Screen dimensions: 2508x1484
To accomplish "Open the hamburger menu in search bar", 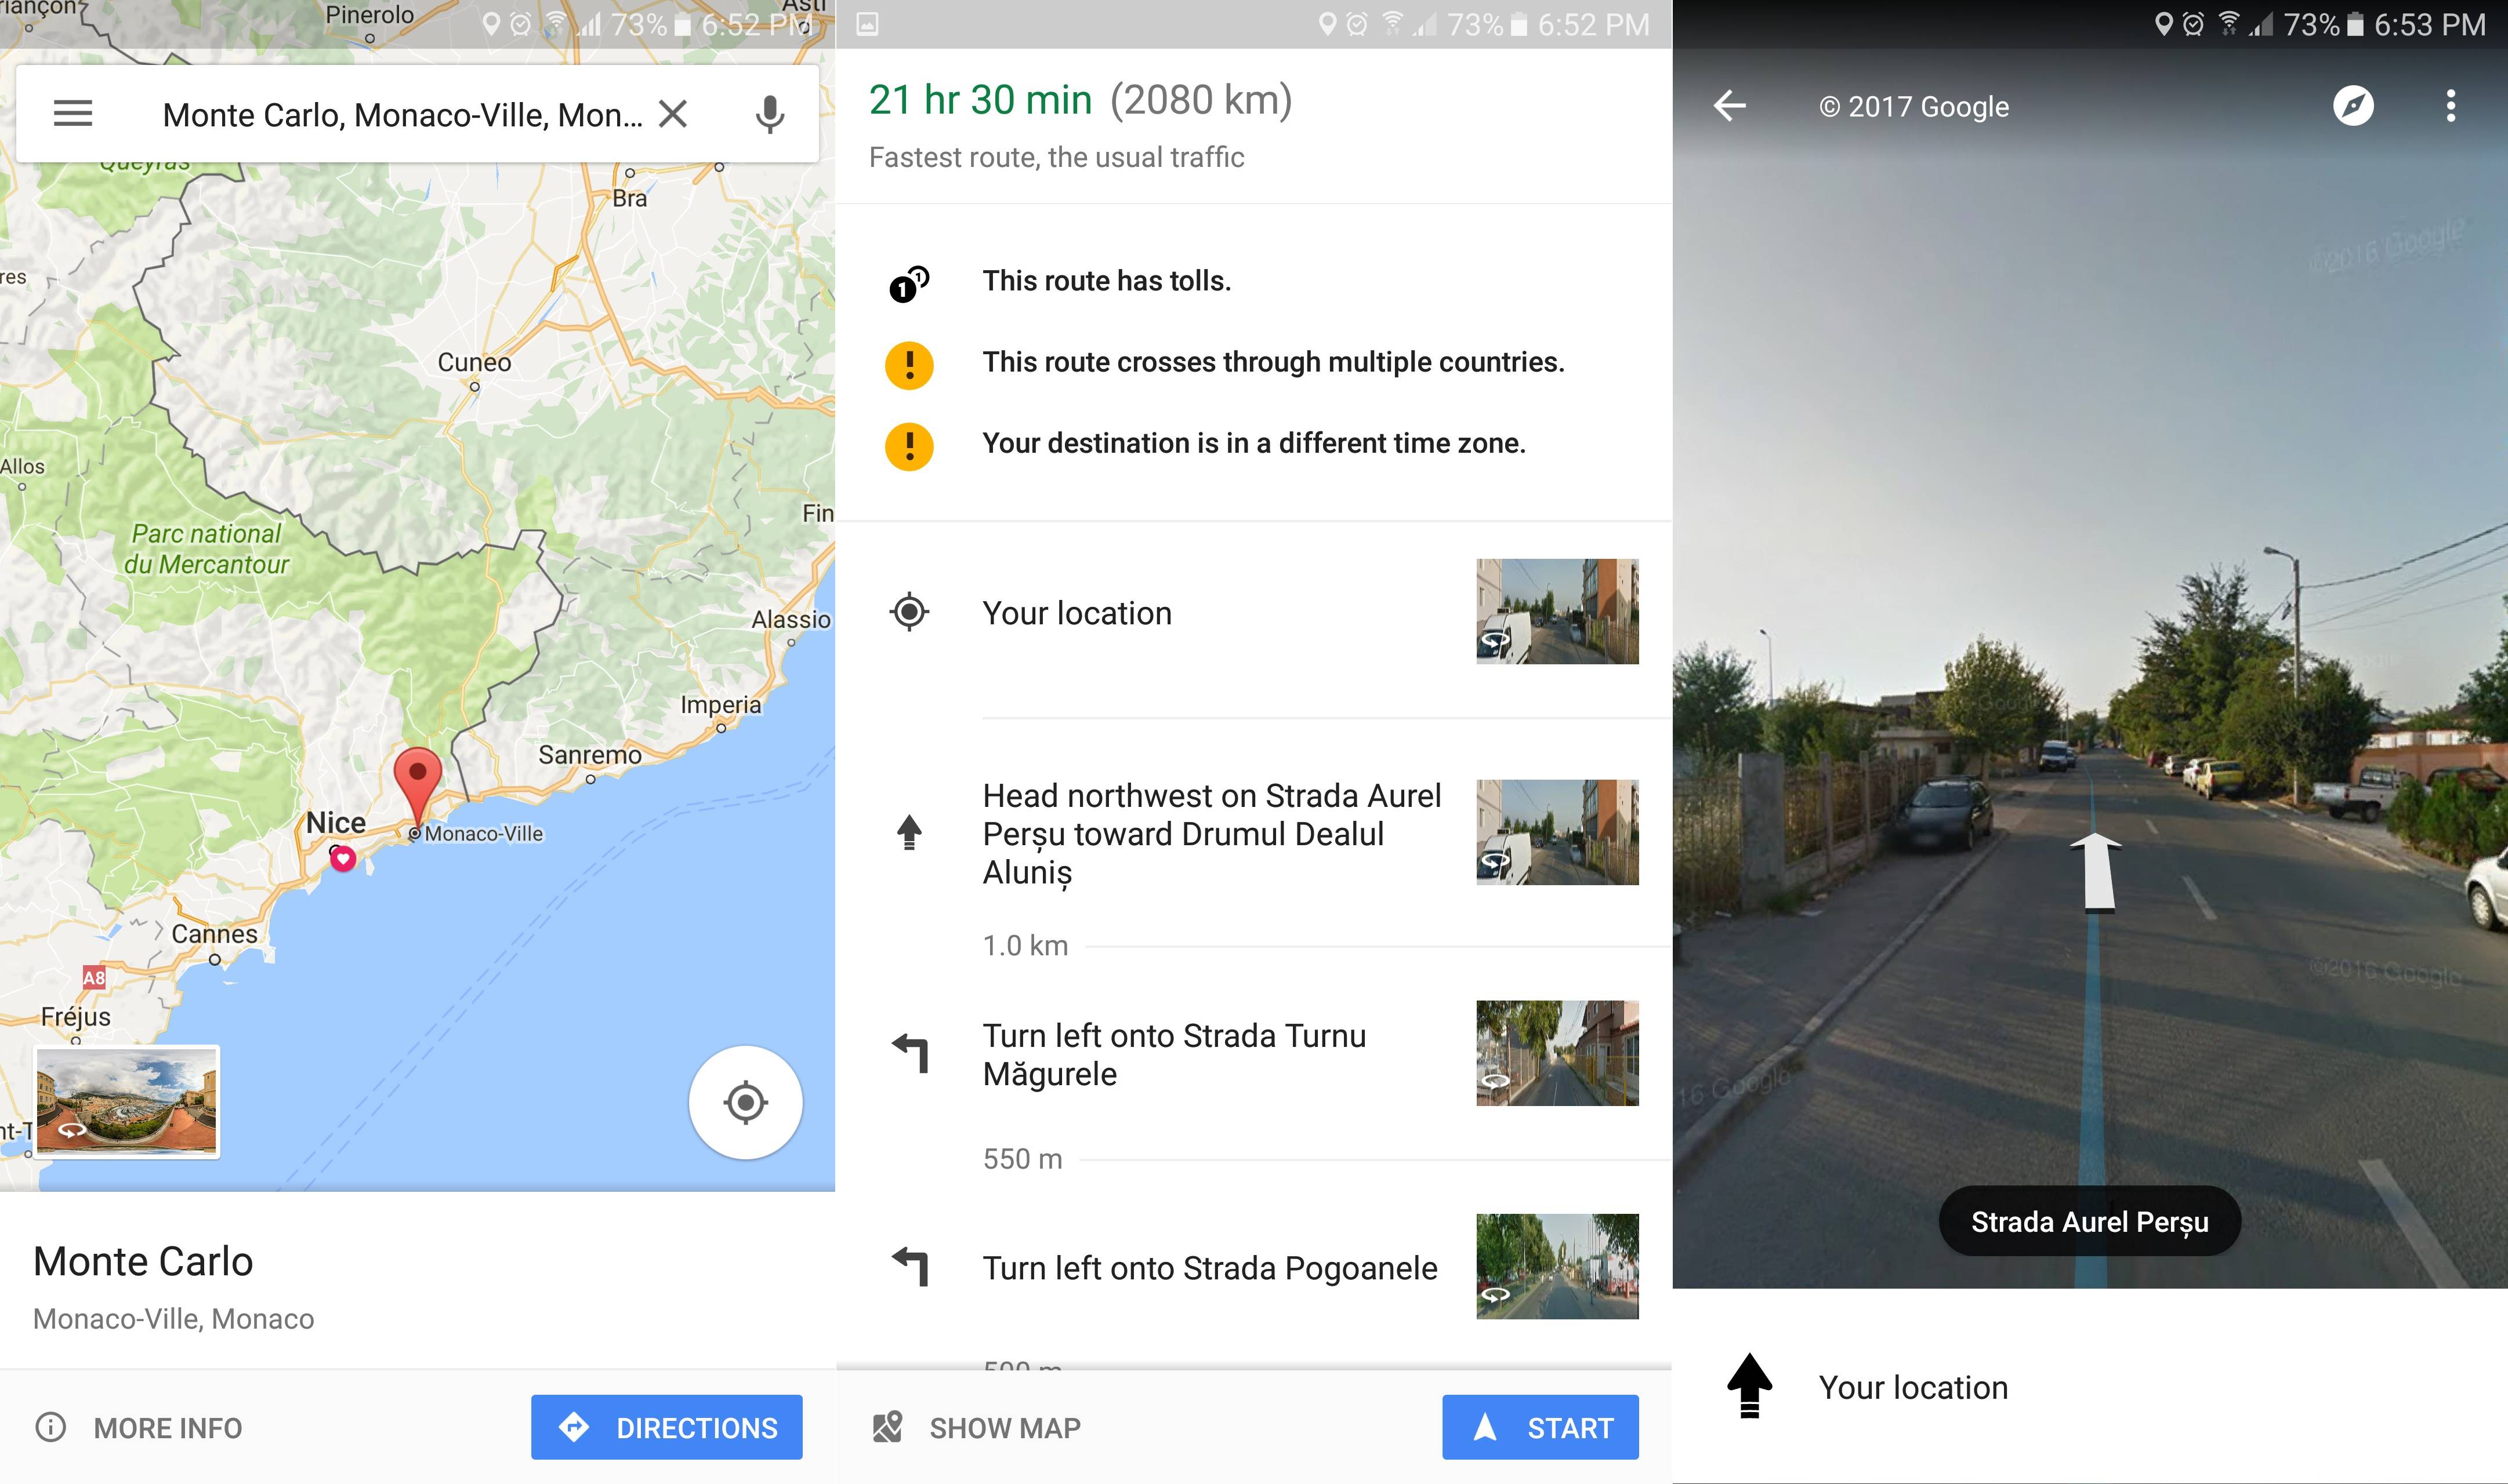I will click(x=73, y=114).
